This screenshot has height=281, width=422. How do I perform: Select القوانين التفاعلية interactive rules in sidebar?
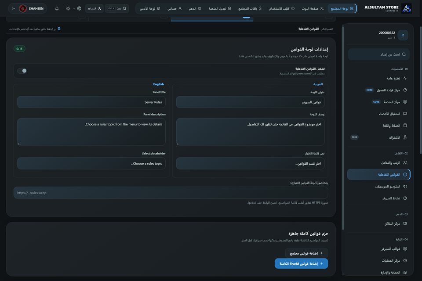(378, 174)
